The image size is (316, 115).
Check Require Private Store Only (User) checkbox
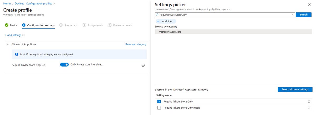tap(159, 108)
